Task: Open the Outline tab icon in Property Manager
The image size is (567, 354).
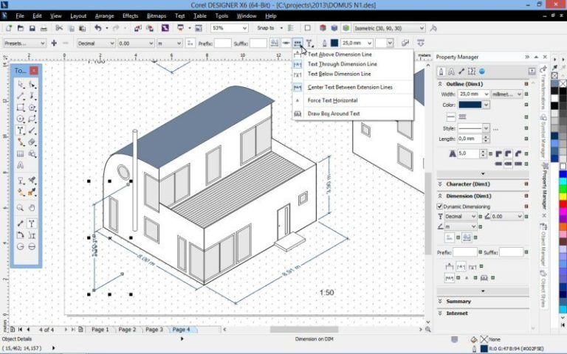Action: click(441, 72)
